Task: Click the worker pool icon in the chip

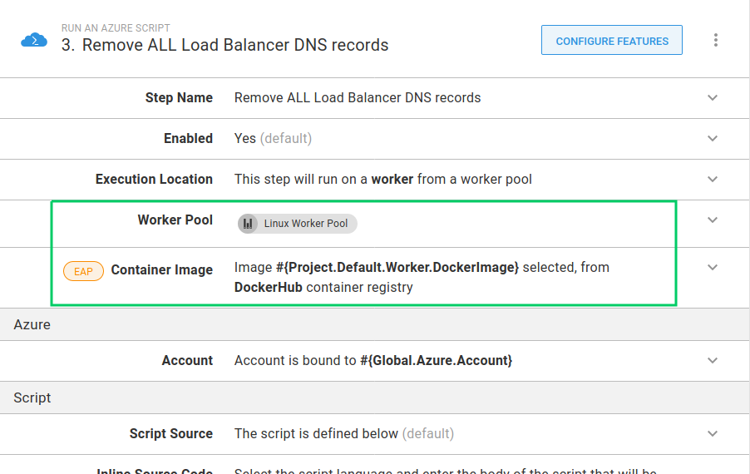Action: (248, 224)
